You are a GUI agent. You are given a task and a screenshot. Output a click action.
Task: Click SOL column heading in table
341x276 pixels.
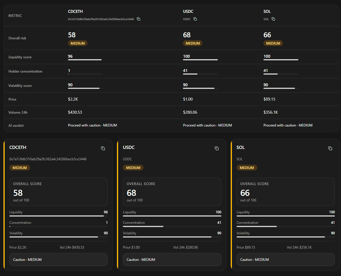(267, 11)
